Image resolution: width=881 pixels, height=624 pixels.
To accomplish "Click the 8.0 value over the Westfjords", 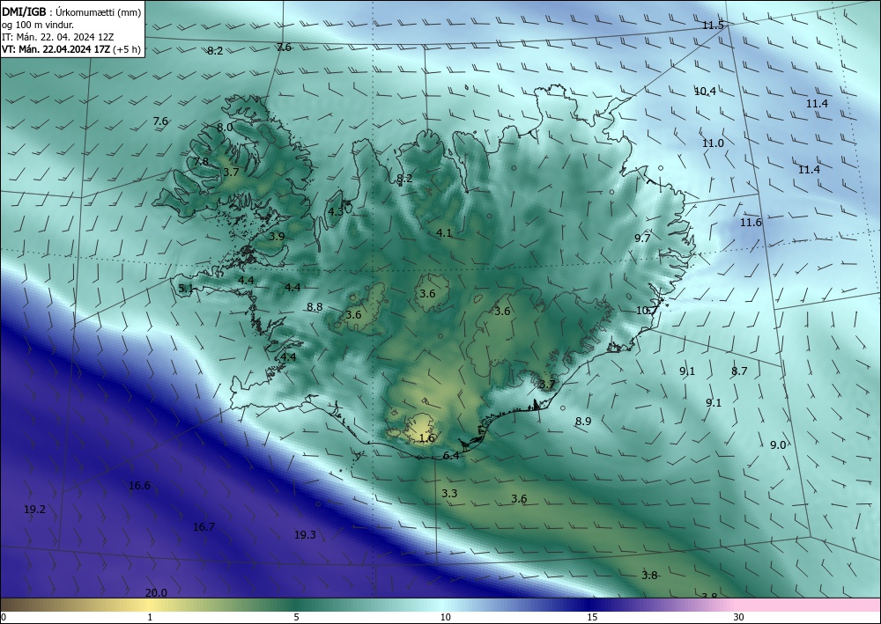I will coord(225,128).
